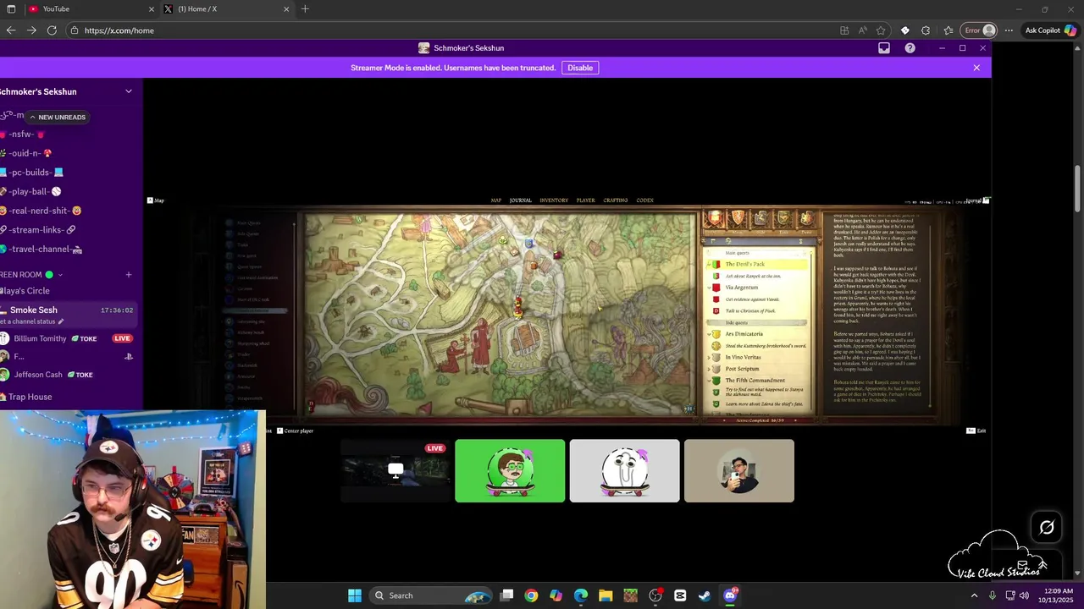Open the -real-nerd-shit- channel

click(41, 211)
